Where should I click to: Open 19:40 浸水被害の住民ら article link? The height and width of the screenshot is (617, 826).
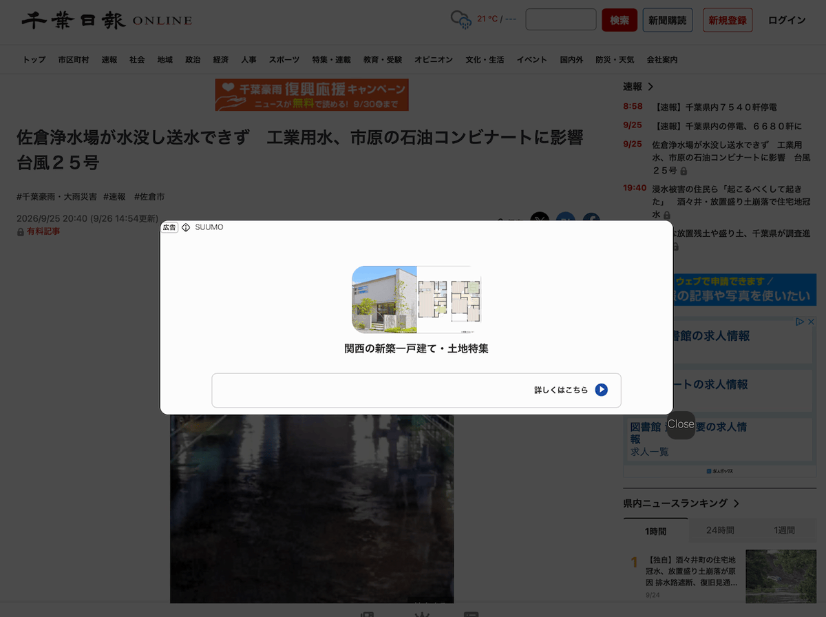[x=731, y=201]
